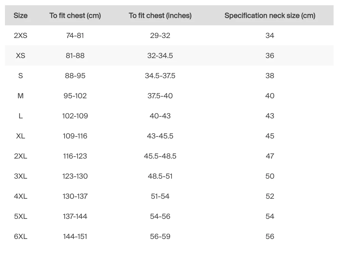Click the 56-59 inches value
Image resolution: width=338 pixels, height=256 pixels.
(160, 236)
